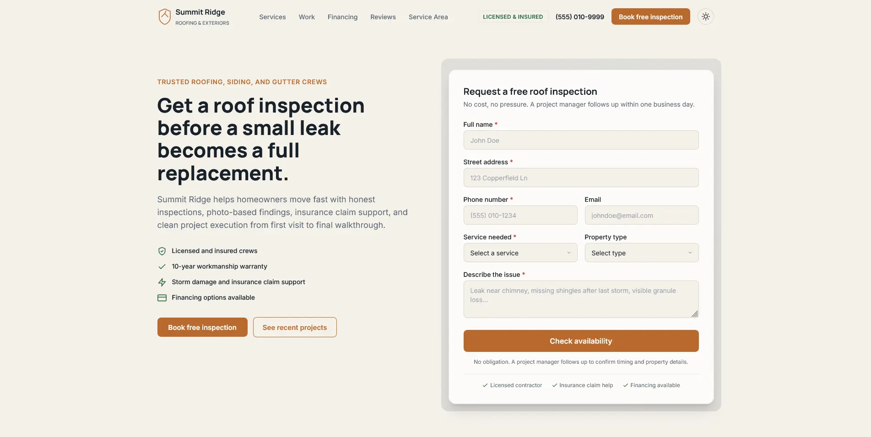Click the Summit Ridge shield logo
Image resolution: width=871 pixels, height=437 pixels.
click(165, 17)
